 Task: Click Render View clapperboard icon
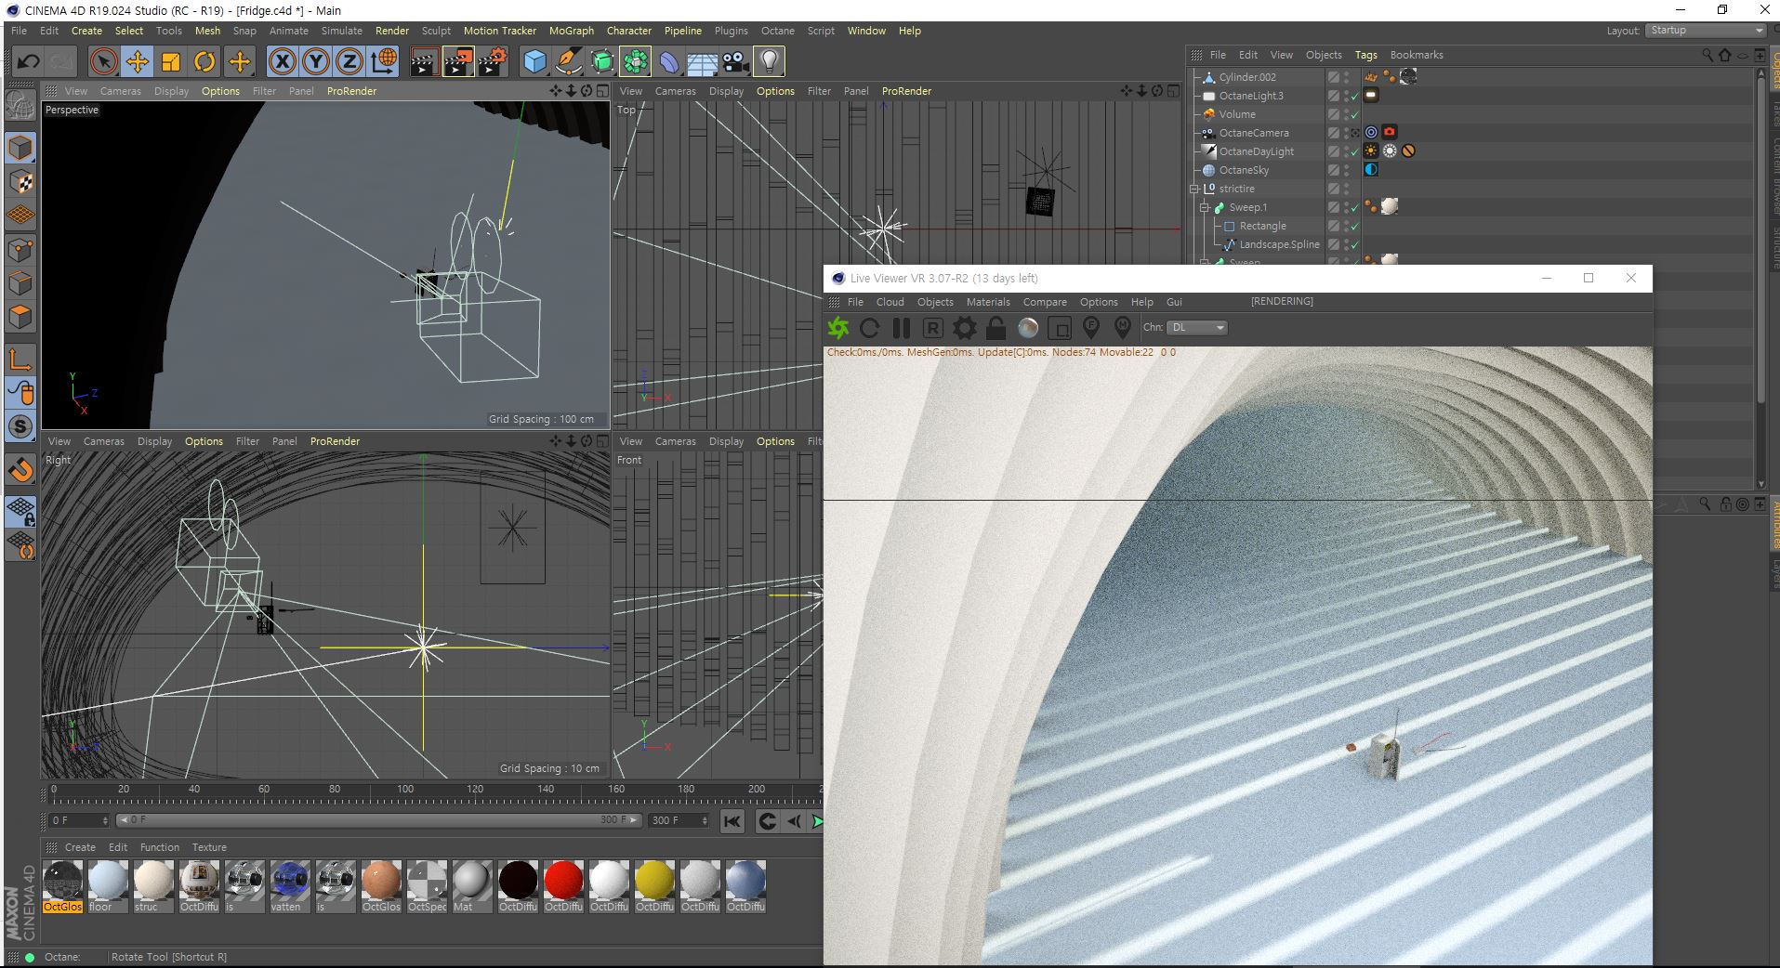click(424, 62)
